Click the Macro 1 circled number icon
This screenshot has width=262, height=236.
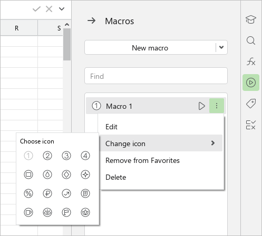coord(96,106)
